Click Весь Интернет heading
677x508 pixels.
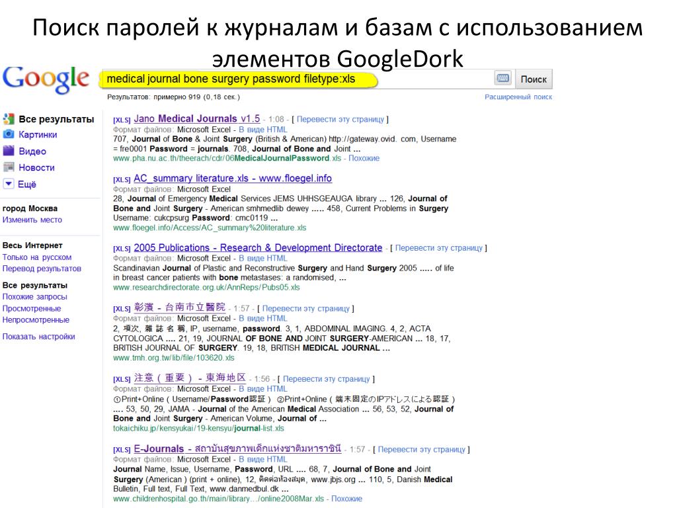pyautogui.click(x=32, y=245)
